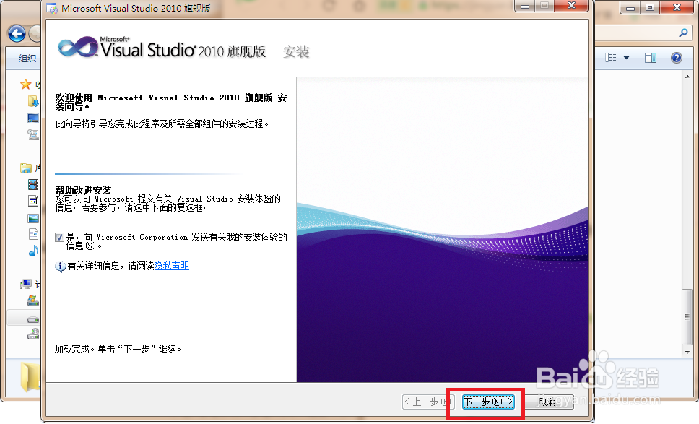Select the Documents library icon in Explorer sidebar
Image resolution: width=699 pixels, height=424 pixels.
pos(33,234)
